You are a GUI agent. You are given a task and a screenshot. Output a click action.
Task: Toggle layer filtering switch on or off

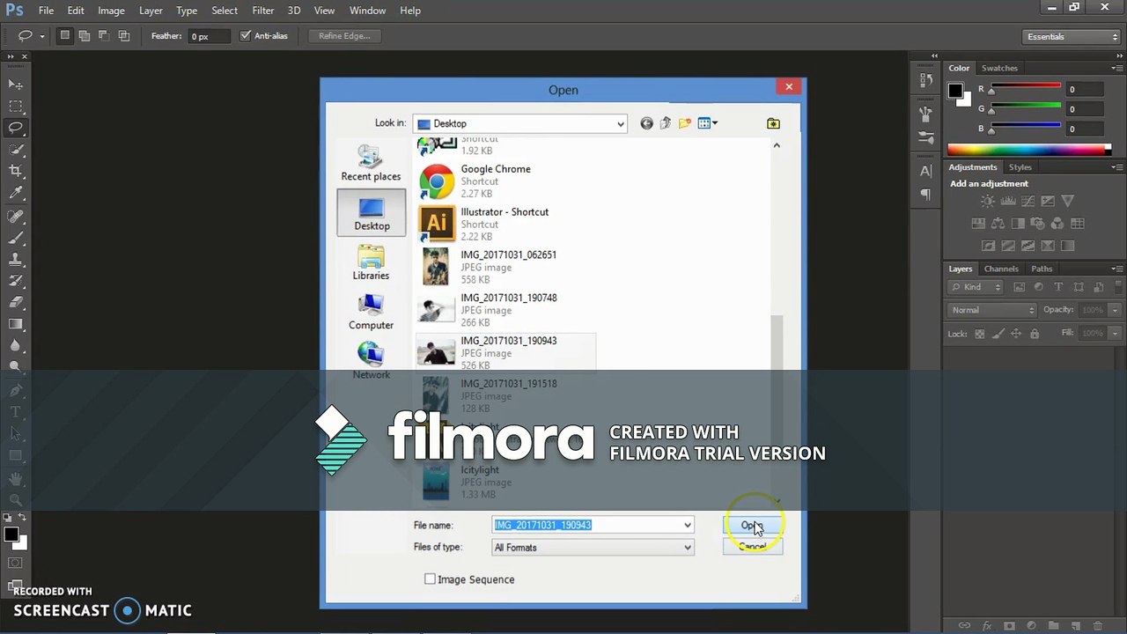tap(1117, 287)
